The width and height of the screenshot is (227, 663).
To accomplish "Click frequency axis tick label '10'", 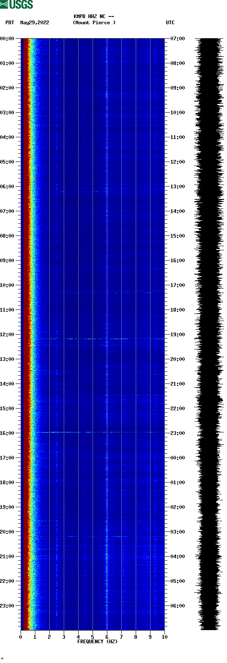I will click(164, 637).
